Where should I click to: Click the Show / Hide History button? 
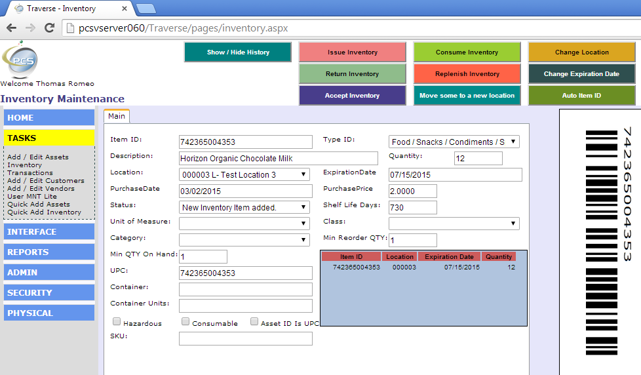pyautogui.click(x=238, y=52)
